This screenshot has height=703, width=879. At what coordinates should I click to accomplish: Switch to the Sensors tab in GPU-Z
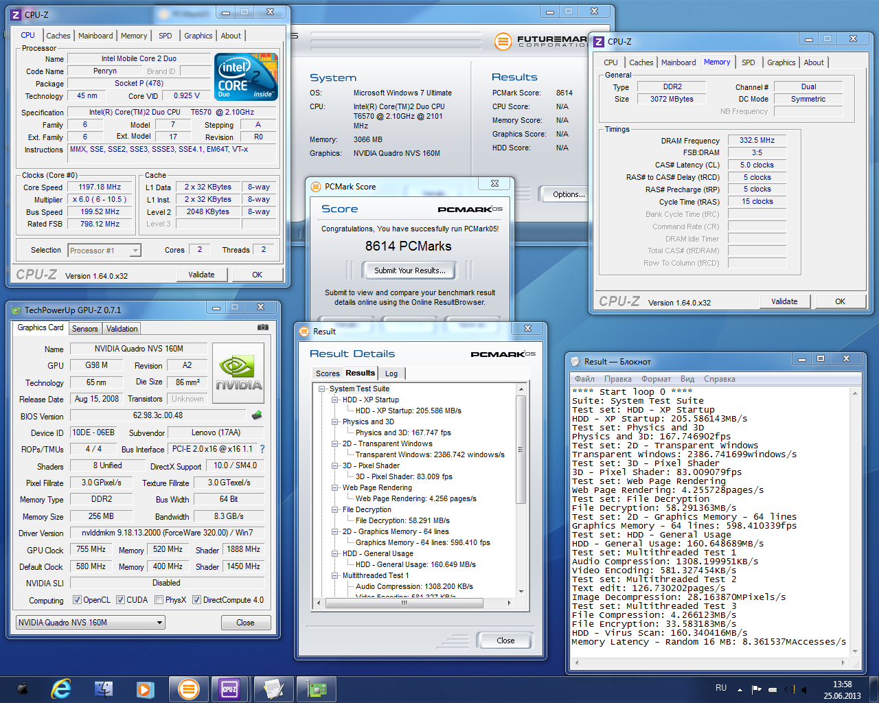pos(85,329)
